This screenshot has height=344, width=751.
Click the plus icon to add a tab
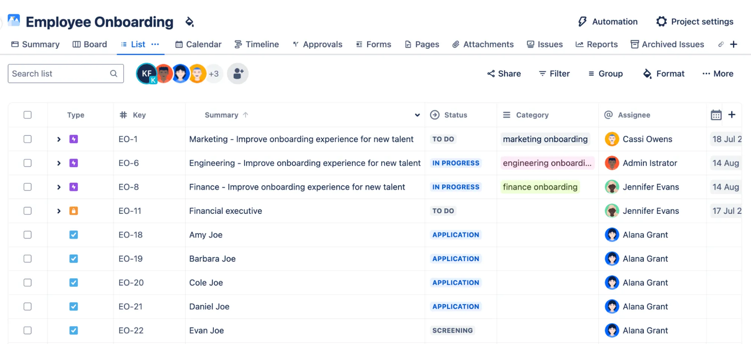click(x=733, y=44)
